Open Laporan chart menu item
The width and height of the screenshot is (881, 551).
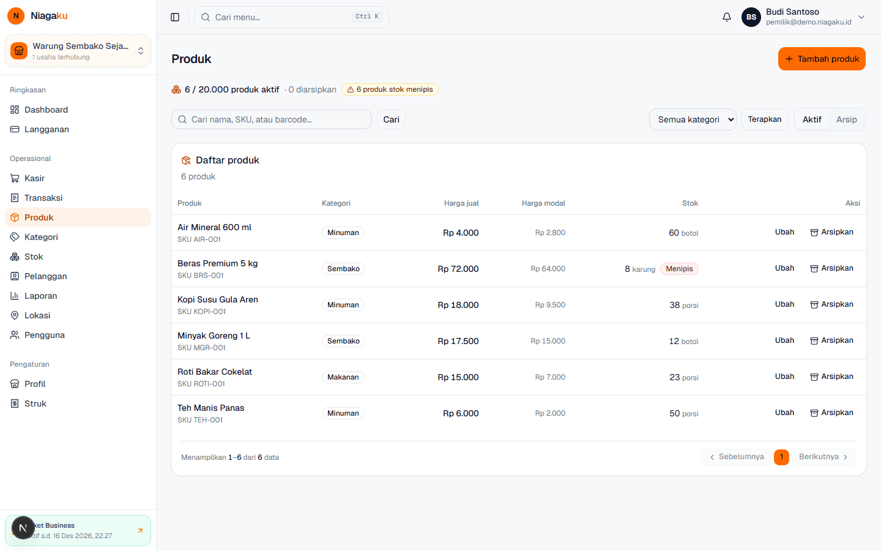78,296
